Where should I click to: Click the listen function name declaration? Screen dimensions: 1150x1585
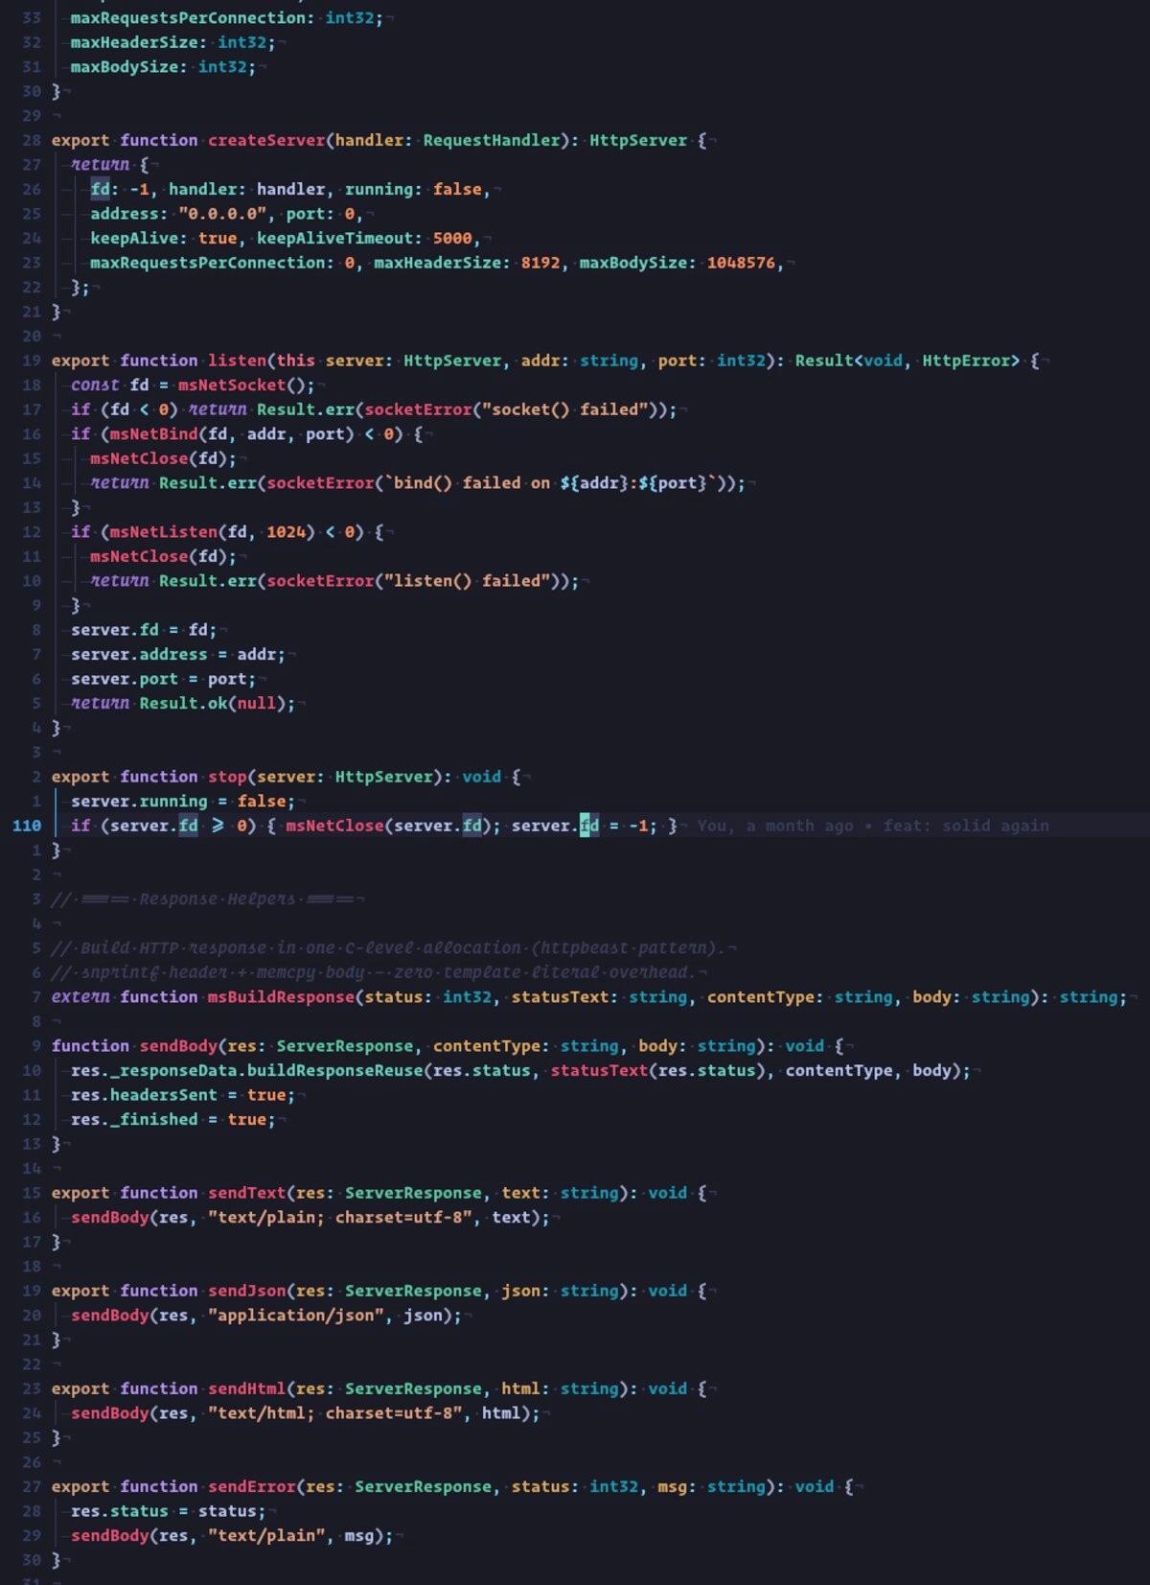coord(237,361)
